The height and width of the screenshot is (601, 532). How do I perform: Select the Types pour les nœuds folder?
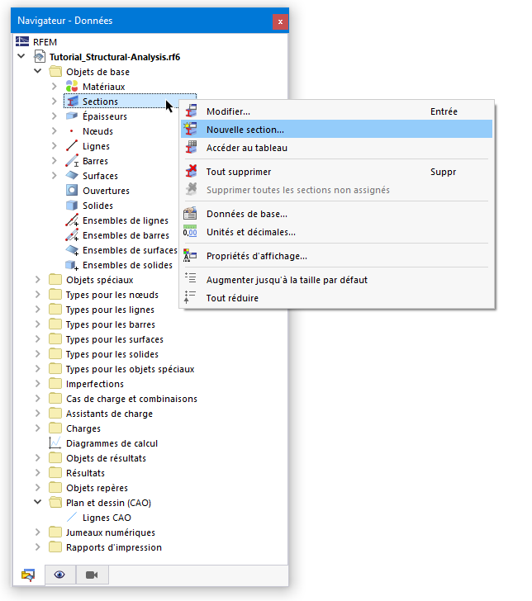(x=112, y=295)
